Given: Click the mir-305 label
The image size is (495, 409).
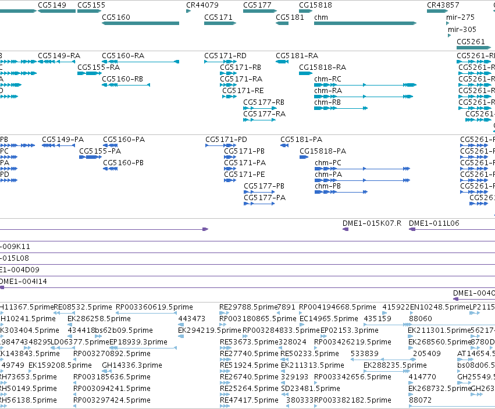Looking at the screenshot, I should click(462, 30).
